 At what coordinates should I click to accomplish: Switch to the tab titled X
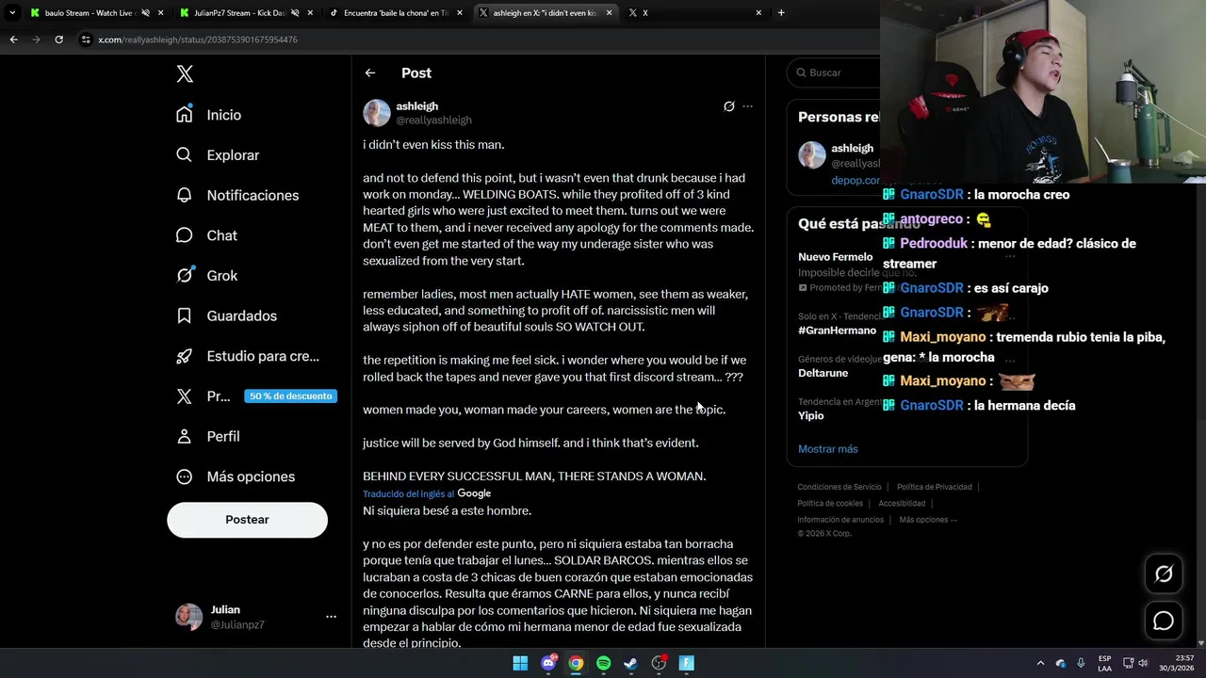(694, 13)
